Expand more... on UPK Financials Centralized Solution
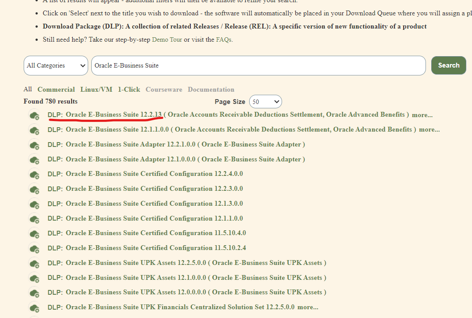The image size is (472, 318). click(x=308, y=307)
